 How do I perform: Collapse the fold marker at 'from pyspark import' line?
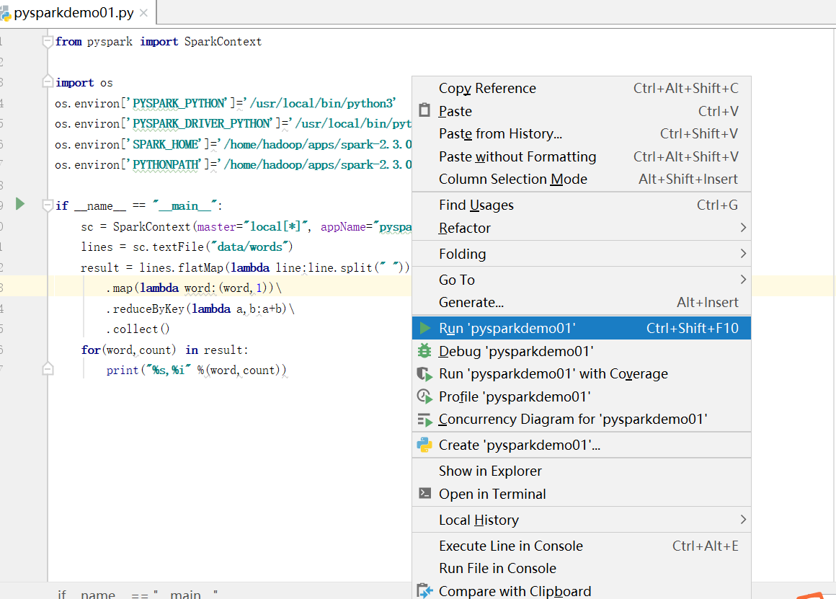48,42
